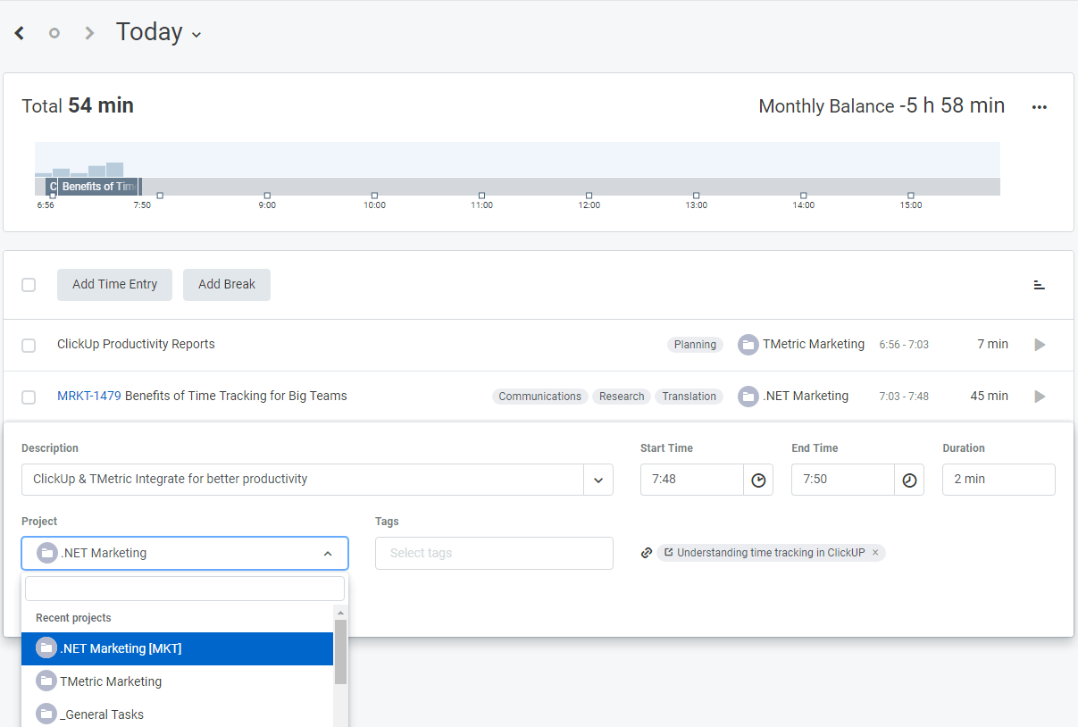1078x727 pixels.
Task: Choose _General Tasks in project list
Action: click(101, 714)
